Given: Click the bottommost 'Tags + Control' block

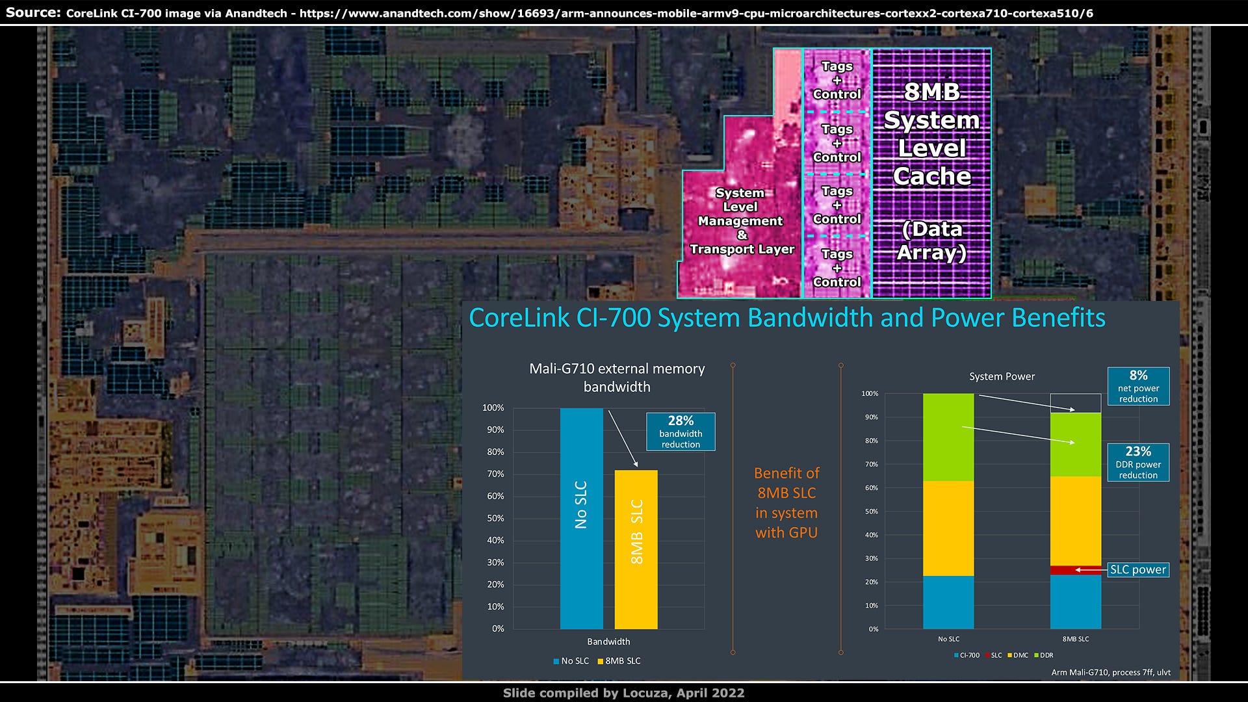Looking at the screenshot, I should point(837,268).
